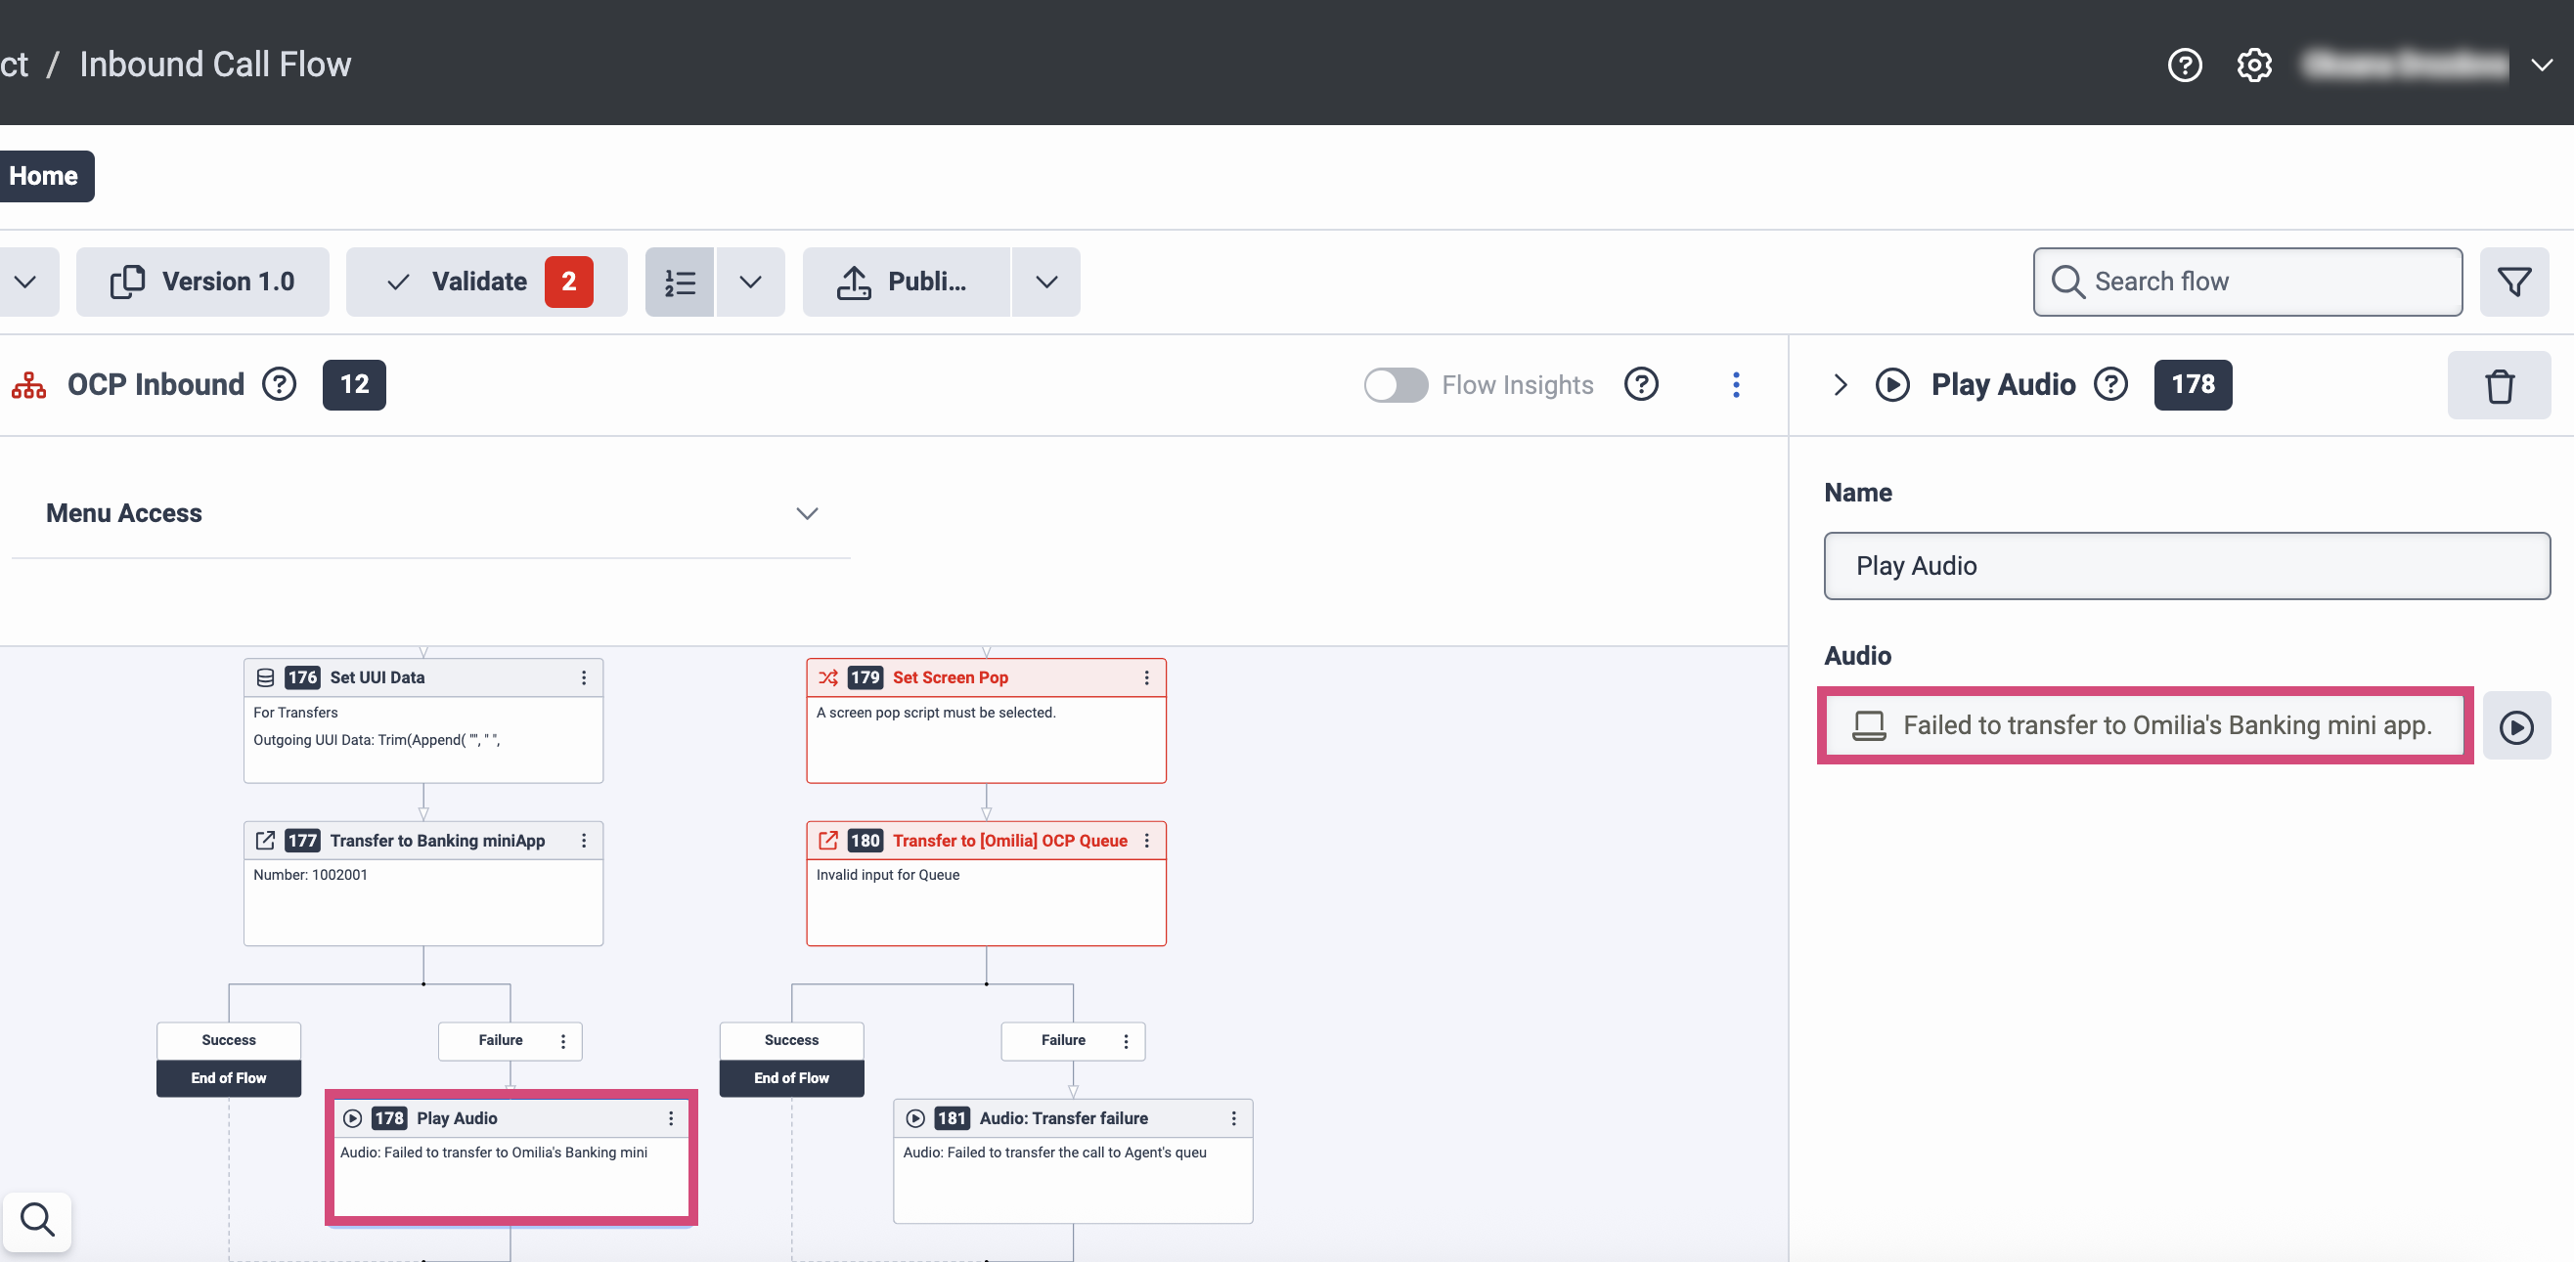The width and height of the screenshot is (2574, 1262).
Task: Click the Search flow input field
Action: tap(2248, 282)
